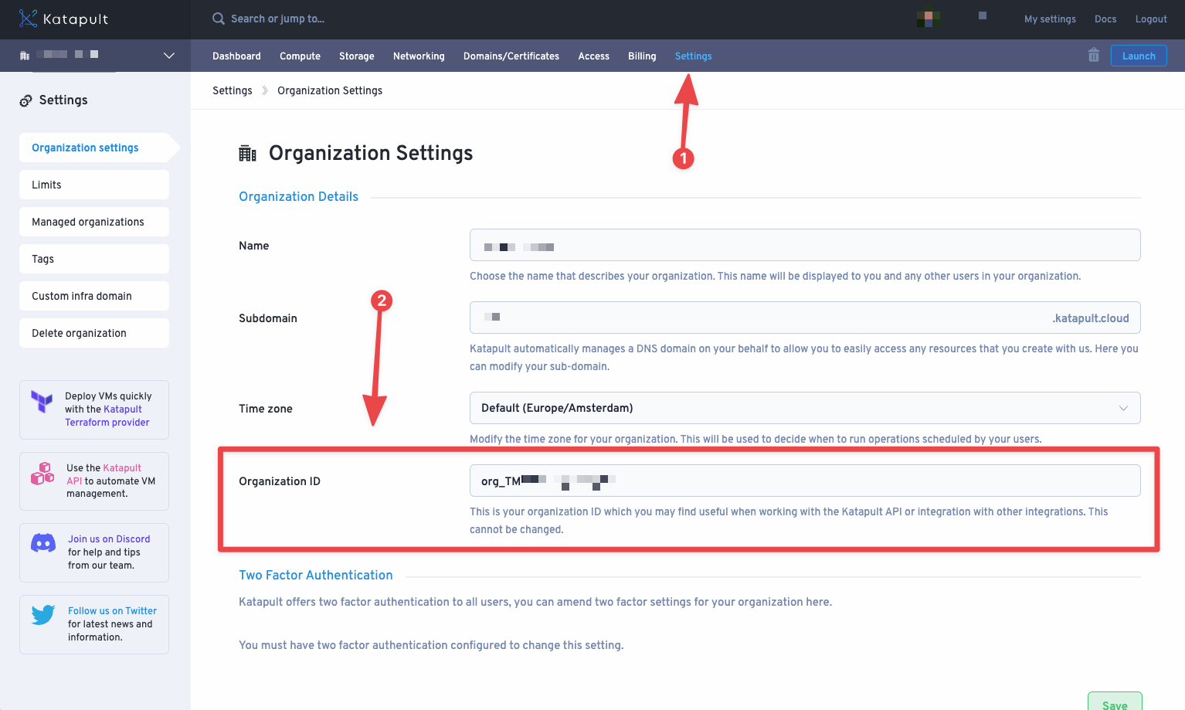
Task: Click the Launch button
Action: point(1139,56)
